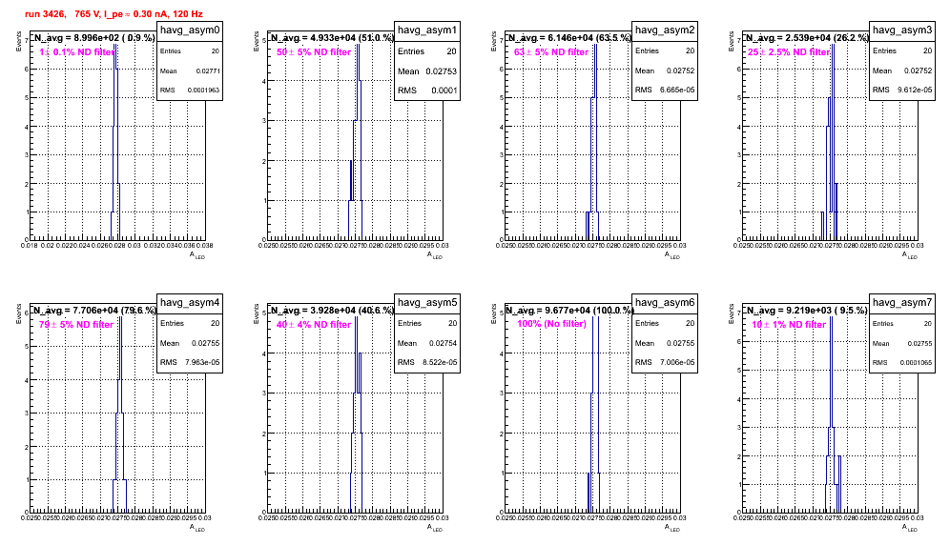Click RMS 6.665e-05 in havg_asym2 box

[665, 90]
